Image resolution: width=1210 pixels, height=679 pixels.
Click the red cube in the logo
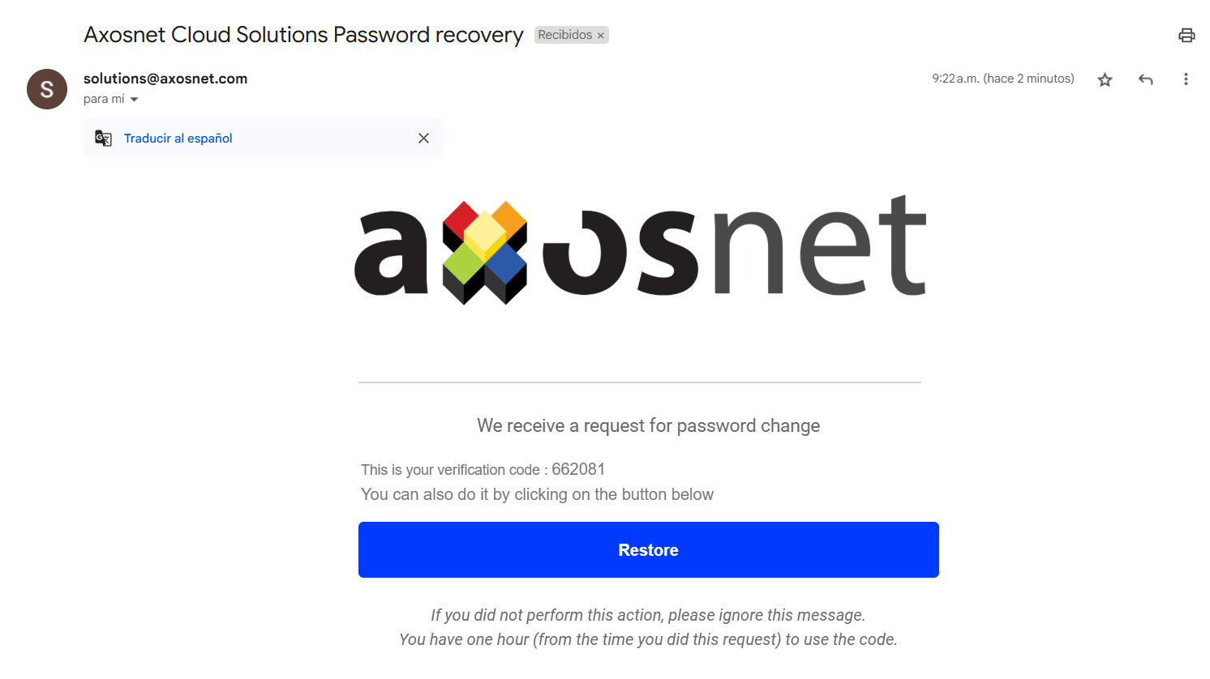[x=461, y=220]
